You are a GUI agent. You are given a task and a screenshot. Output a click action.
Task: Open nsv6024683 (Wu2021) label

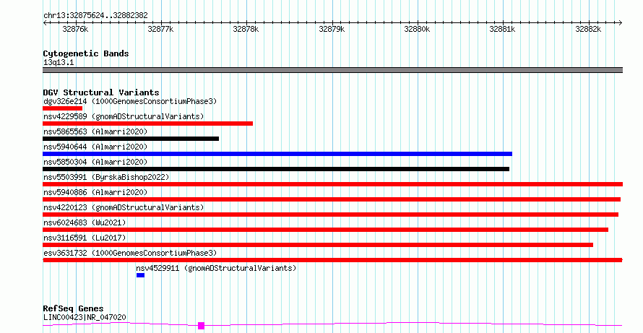point(85,222)
